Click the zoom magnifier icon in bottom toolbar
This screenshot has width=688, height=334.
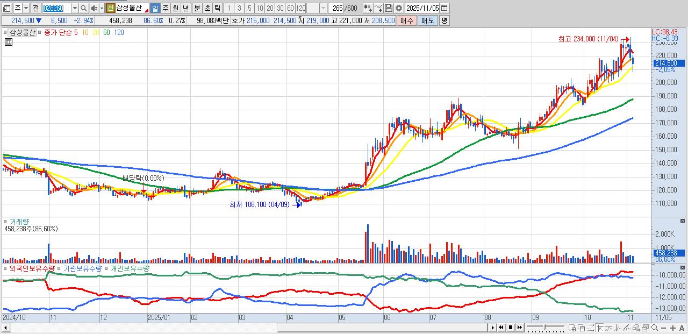(x=655, y=328)
